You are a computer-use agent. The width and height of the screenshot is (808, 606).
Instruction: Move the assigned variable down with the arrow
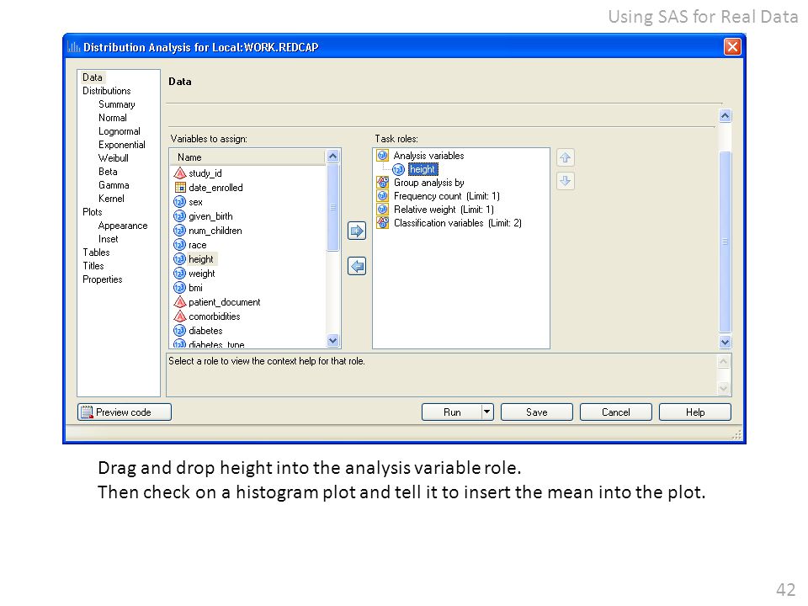coord(566,181)
